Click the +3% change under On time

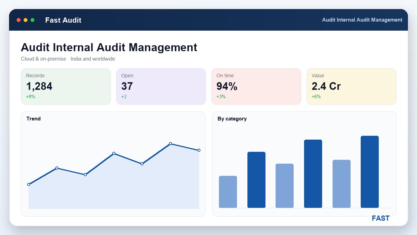(221, 96)
